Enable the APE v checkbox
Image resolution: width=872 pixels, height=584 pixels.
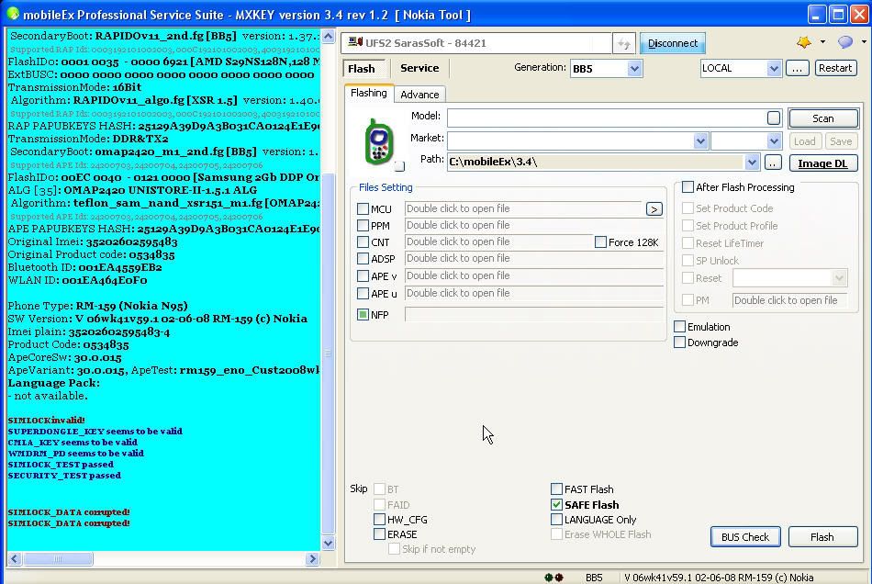click(363, 275)
